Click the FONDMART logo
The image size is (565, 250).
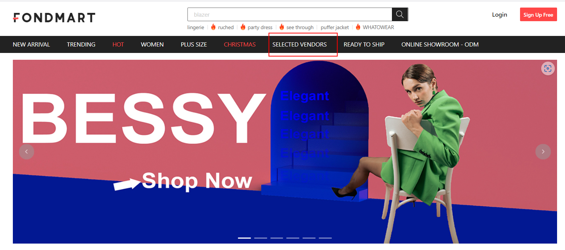click(54, 17)
